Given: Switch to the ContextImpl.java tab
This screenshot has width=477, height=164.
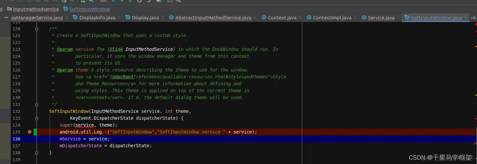Looking at the screenshot, I should (332, 18).
